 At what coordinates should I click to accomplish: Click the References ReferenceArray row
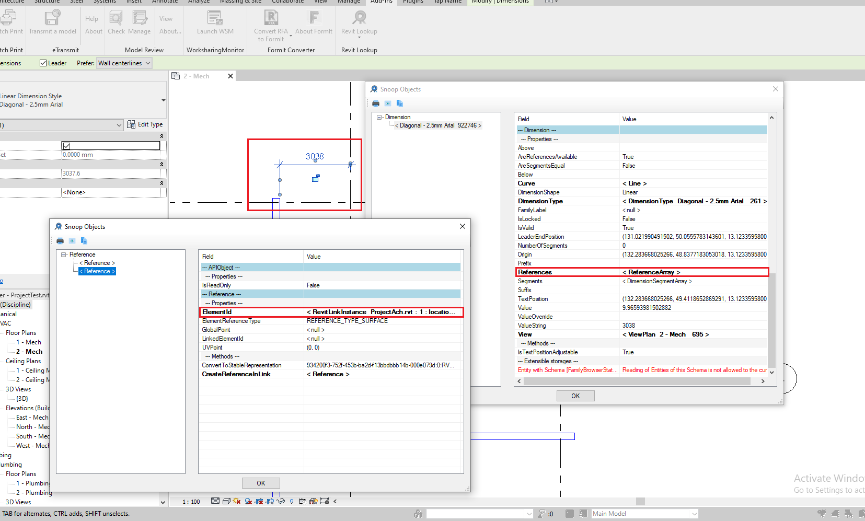[642, 272]
